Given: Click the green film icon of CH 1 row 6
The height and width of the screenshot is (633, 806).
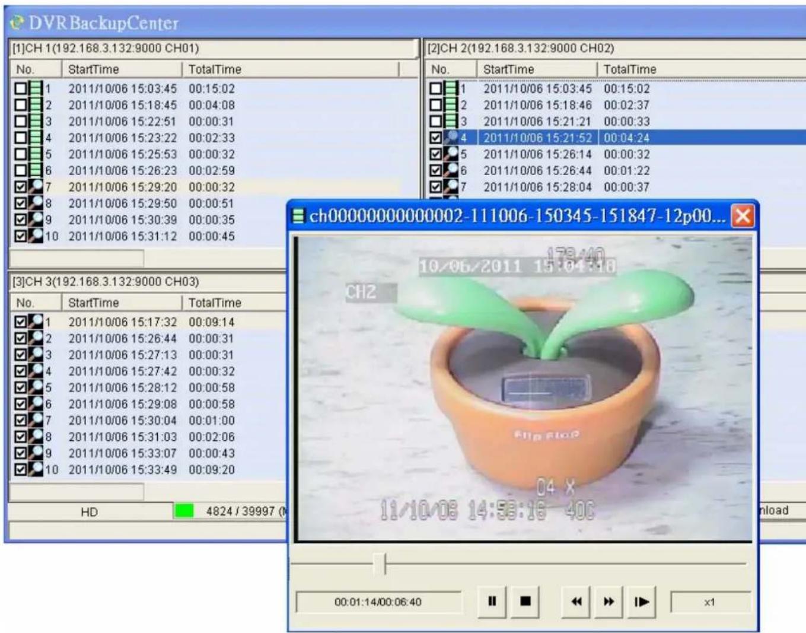Looking at the screenshot, I should (x=36, y=170).
